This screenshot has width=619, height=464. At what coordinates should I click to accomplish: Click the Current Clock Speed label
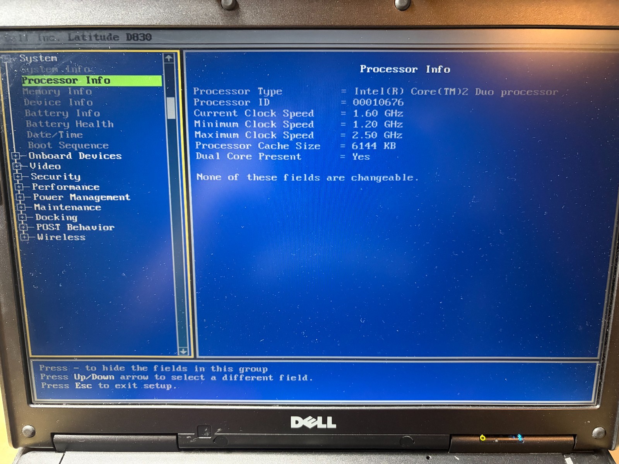click(x=254, y=113)
